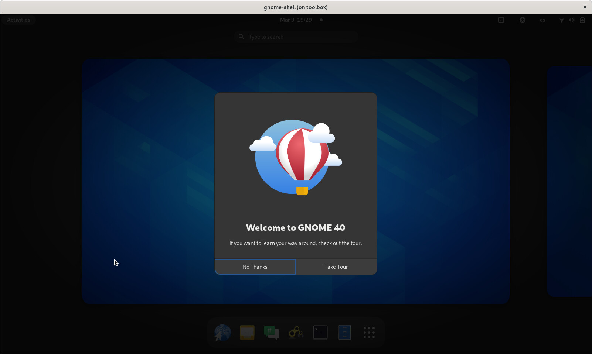Dismiss the welcome dialog with No Thanks

[x=255, y=267]
